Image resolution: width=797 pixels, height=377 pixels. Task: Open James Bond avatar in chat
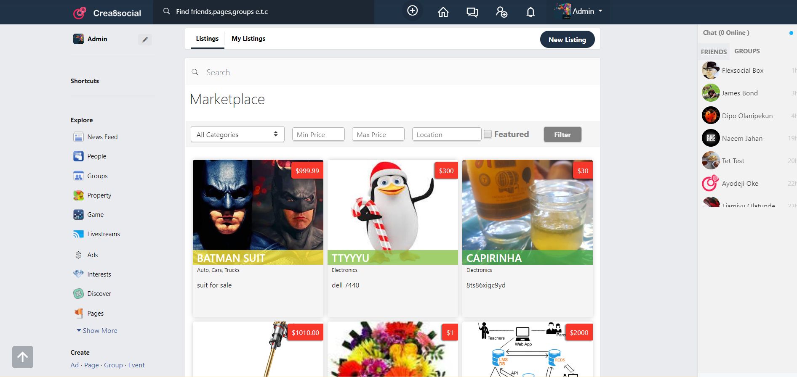711,93
